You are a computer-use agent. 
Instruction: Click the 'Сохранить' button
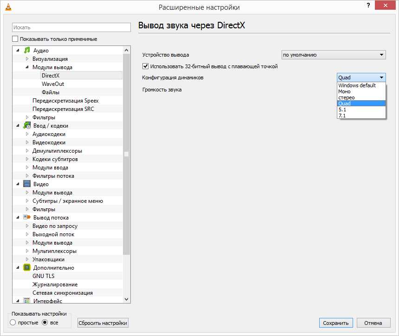tap(336, 323)
